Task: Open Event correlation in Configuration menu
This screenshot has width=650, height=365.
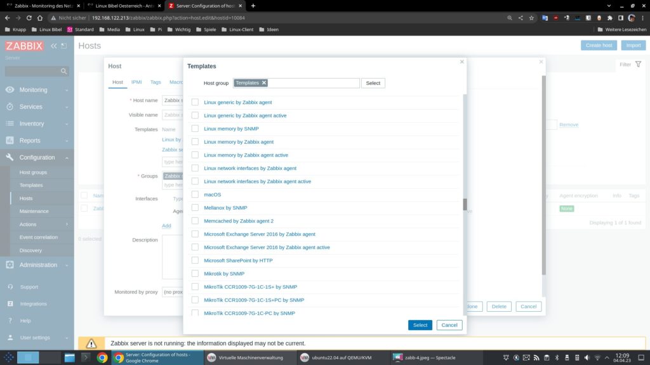Action: [x=39, y=237]
